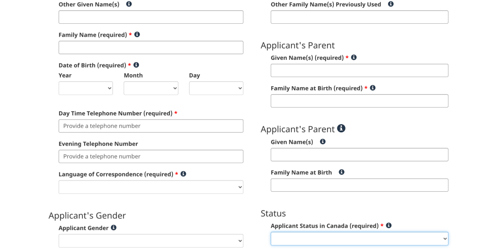Open info icon next to Family Name (required)

[x=137, y=34]
